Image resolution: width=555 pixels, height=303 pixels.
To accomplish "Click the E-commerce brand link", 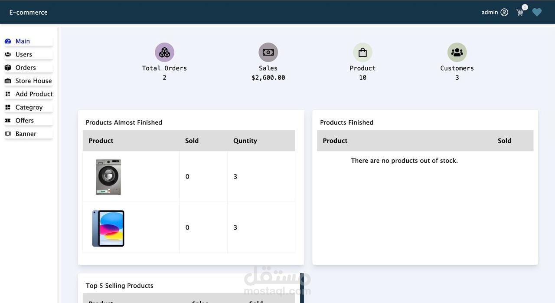I will [x=29, y=13].
